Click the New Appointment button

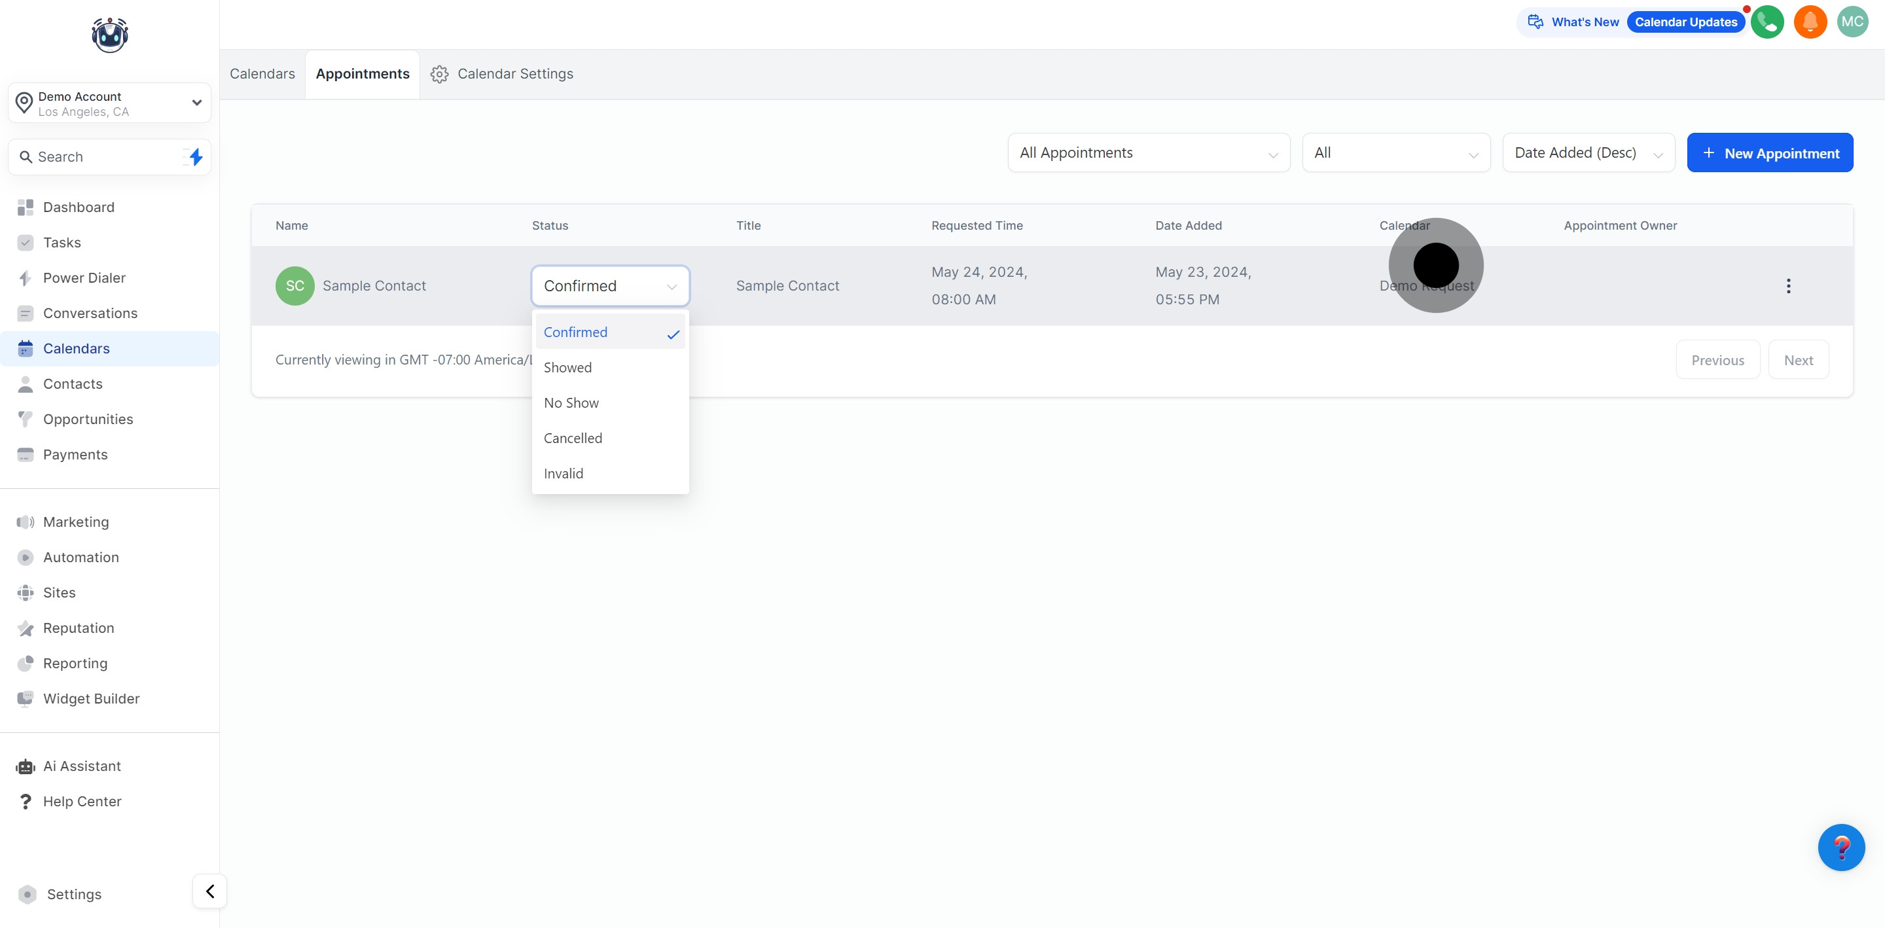[x=1769, y=153]
